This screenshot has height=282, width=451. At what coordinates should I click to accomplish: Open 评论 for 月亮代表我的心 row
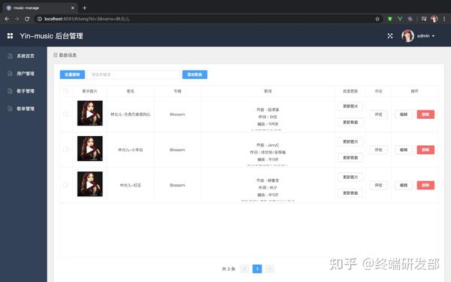tap(379, 114)
